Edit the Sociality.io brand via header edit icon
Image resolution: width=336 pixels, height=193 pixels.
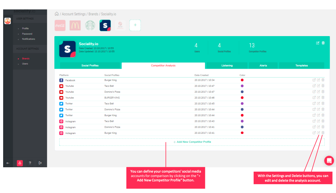click(317, 43)
